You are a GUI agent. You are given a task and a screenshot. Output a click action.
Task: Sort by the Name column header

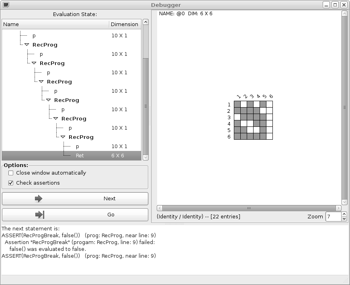coord(55,24)
